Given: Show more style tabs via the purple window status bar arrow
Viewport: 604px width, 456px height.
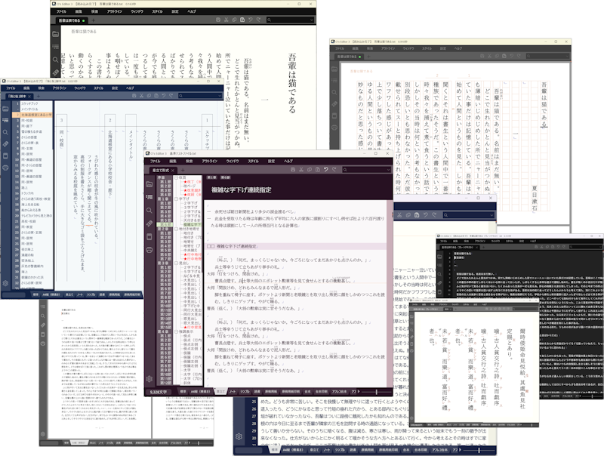Looking at the screenshot, I should click(359, 392).
